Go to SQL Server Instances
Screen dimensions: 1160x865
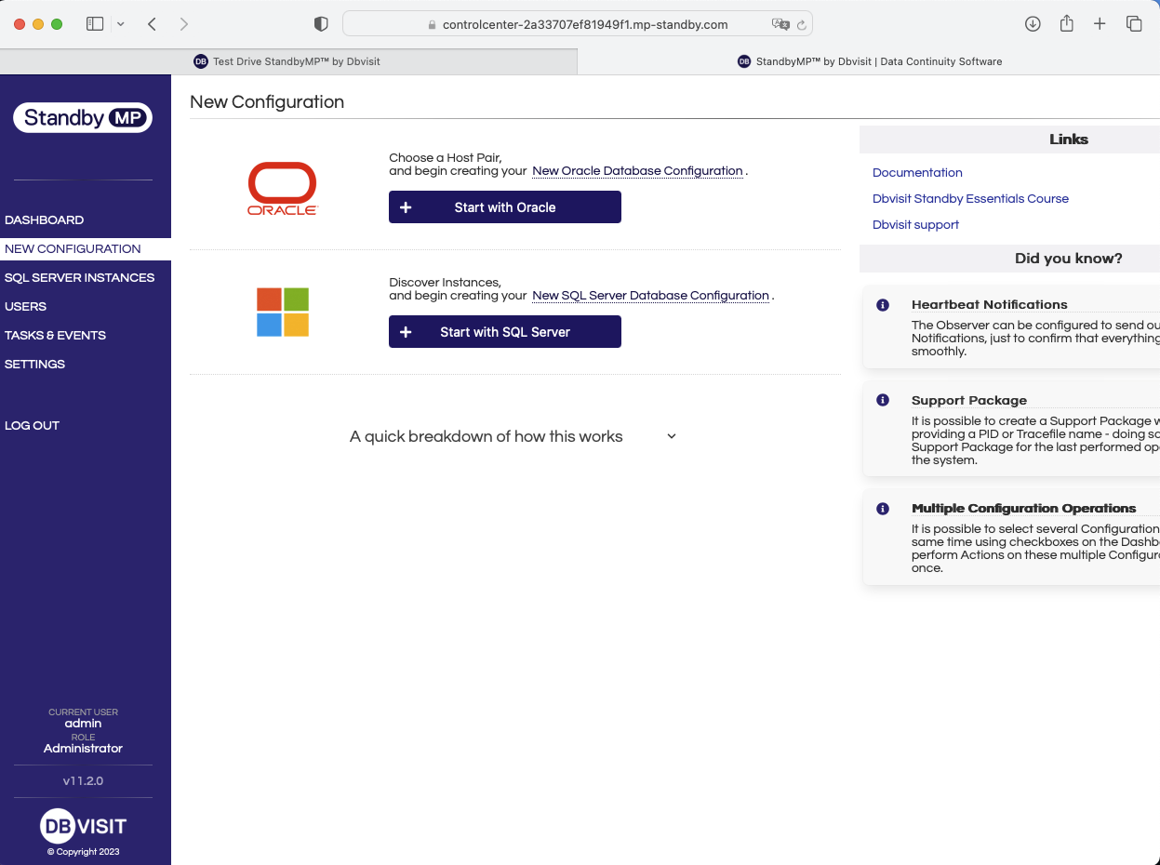(80, 278)
